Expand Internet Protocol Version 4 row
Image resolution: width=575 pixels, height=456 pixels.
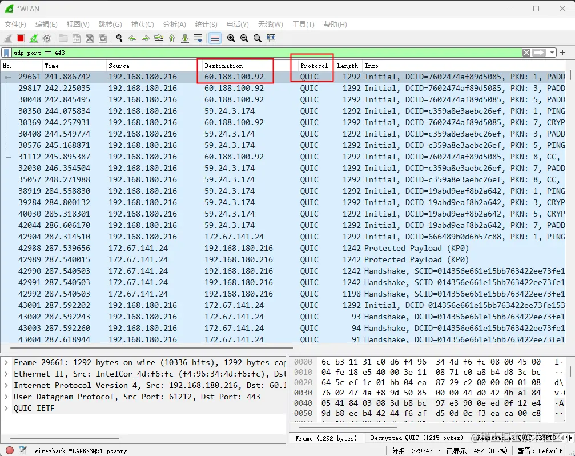(x=6, y=385)
